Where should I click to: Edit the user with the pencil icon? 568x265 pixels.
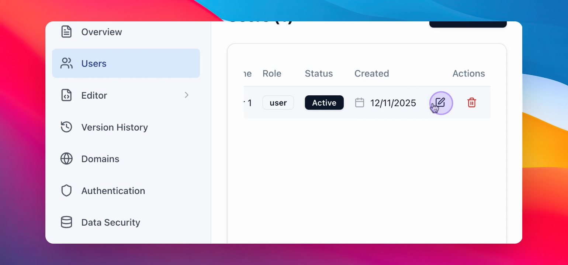[441, 103]
